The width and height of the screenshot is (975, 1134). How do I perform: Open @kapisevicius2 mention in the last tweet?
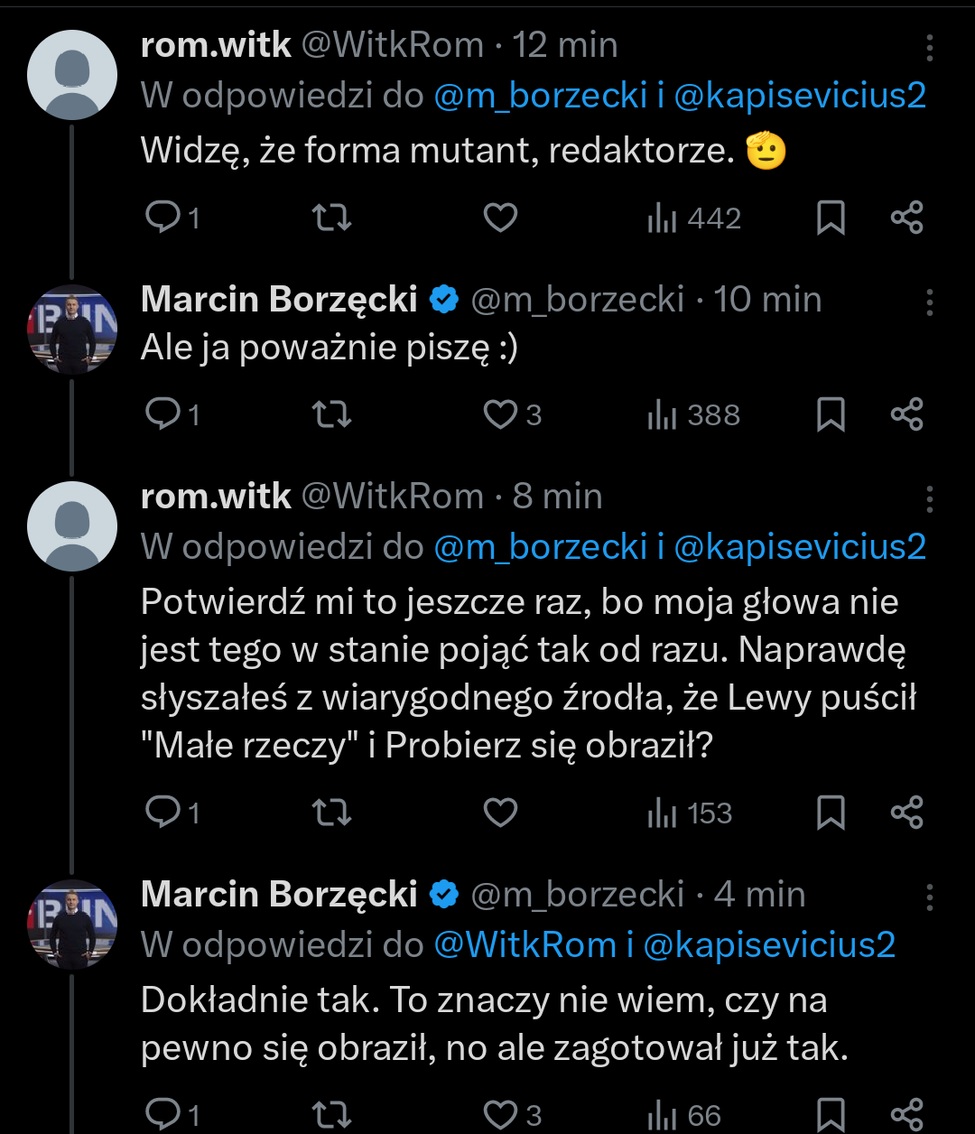(769, 944)
